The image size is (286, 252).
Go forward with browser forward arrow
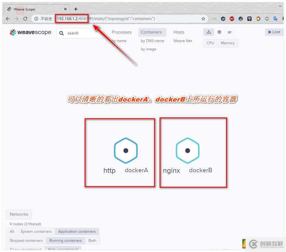point(16,19)
